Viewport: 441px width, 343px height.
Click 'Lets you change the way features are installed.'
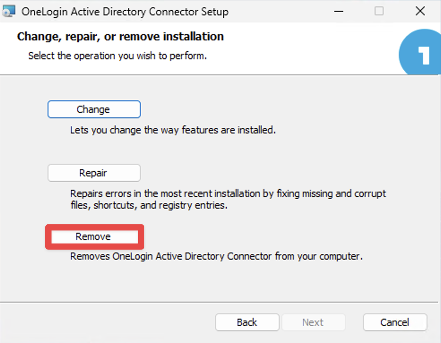[173, 130]
